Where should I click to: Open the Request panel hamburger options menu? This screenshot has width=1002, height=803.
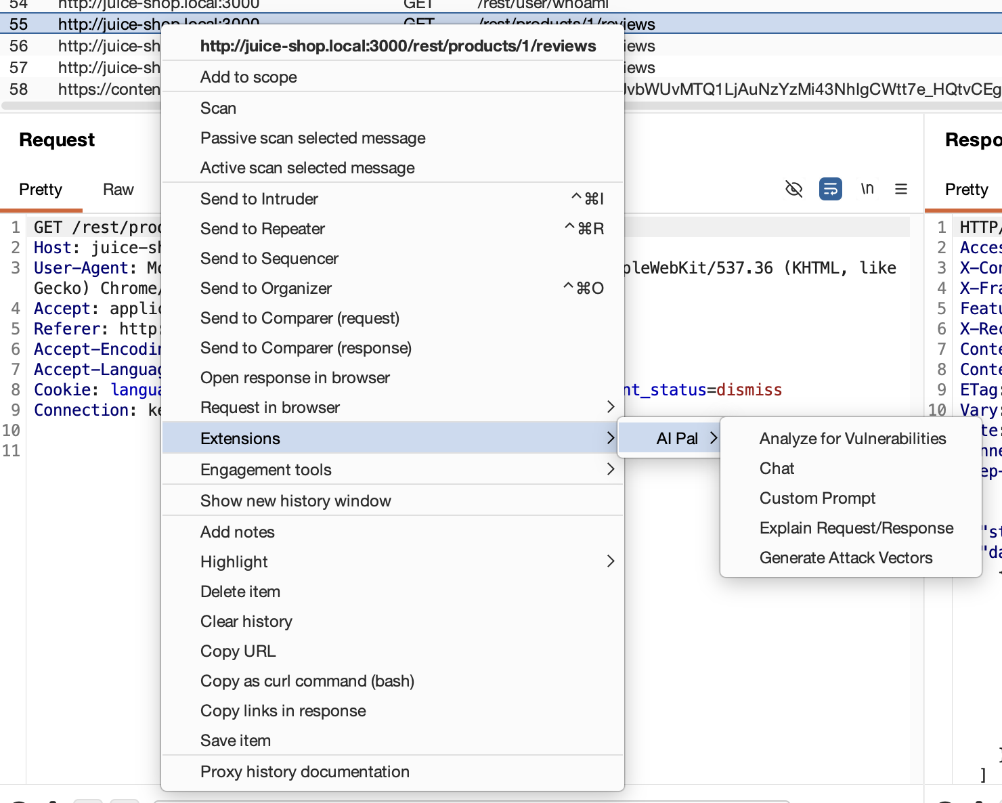pos(900,189)
